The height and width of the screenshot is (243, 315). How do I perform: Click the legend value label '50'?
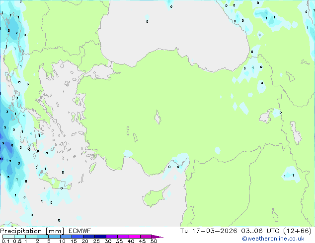pyautogui.click(x=154, y=241)
